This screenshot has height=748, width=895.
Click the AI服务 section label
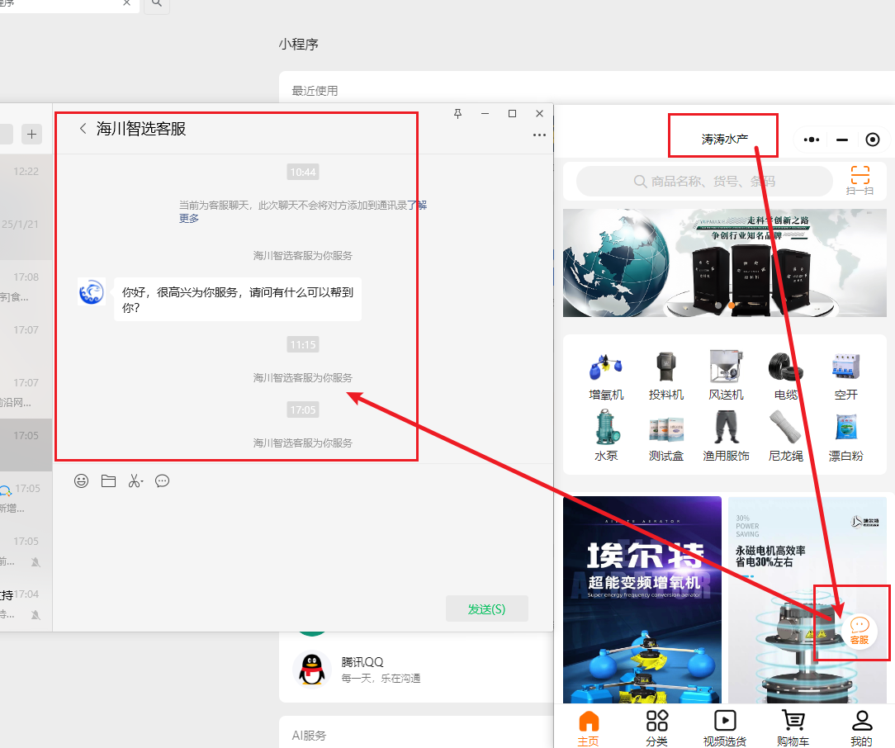click(309, 736)
